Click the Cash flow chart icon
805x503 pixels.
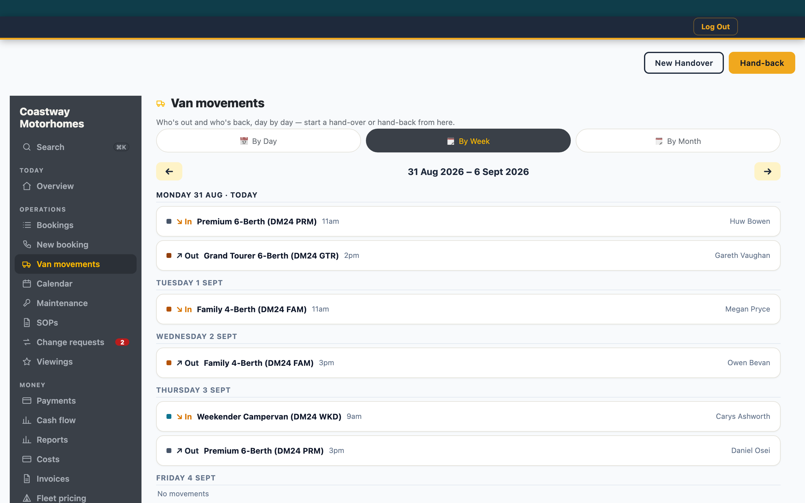(27, 420)
